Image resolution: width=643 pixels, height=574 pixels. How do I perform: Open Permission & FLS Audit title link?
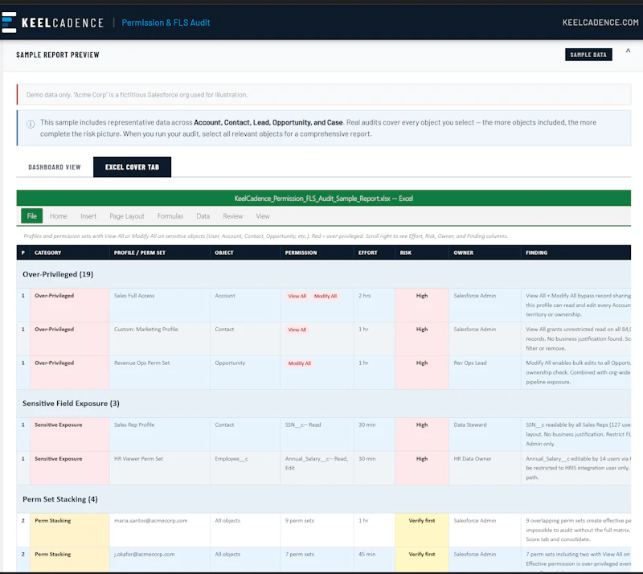point(166,23)
